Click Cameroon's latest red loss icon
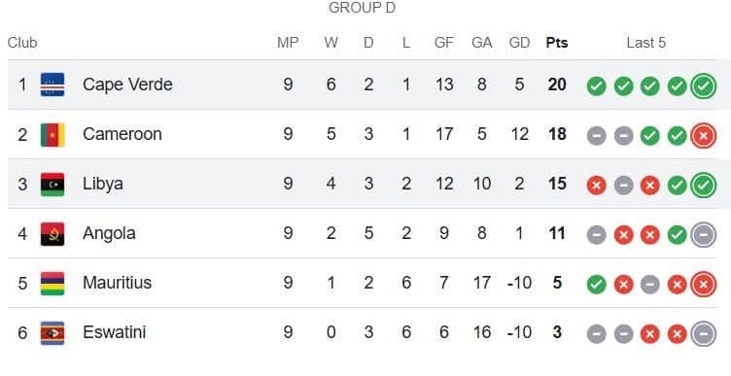Screen dimensions: 731x376 tap(704, 136)
